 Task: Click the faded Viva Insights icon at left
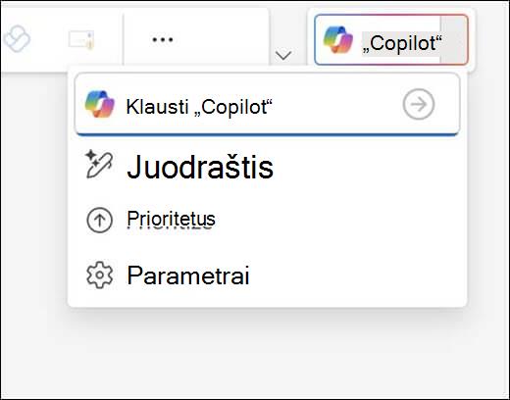17,38
